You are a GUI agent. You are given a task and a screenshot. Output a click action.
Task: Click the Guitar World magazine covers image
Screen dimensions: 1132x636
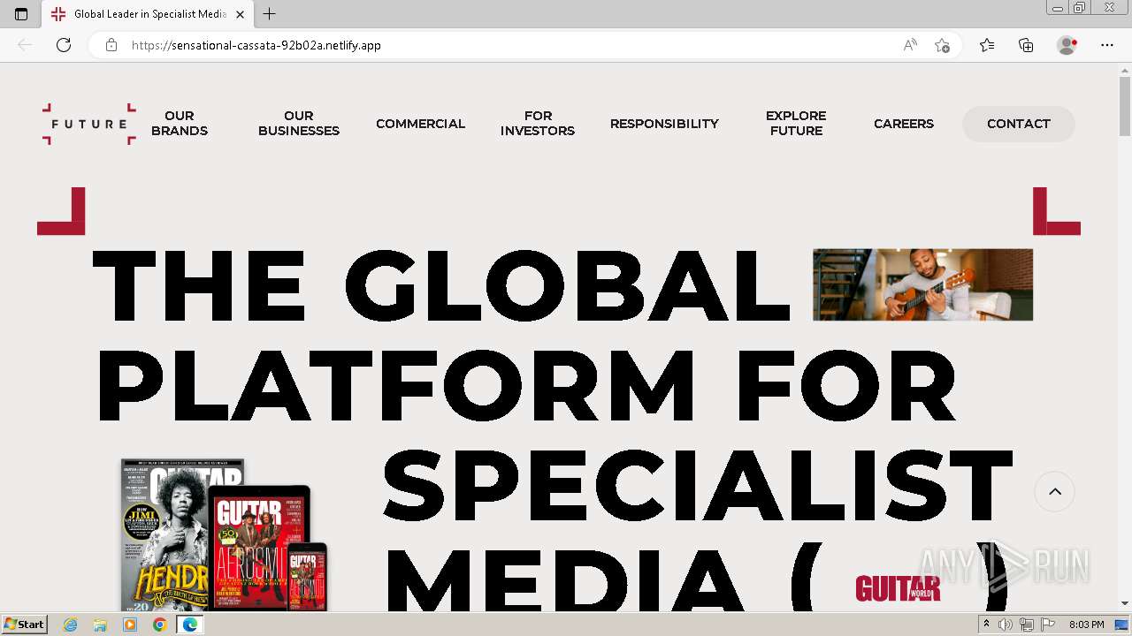tap(225, 534)
